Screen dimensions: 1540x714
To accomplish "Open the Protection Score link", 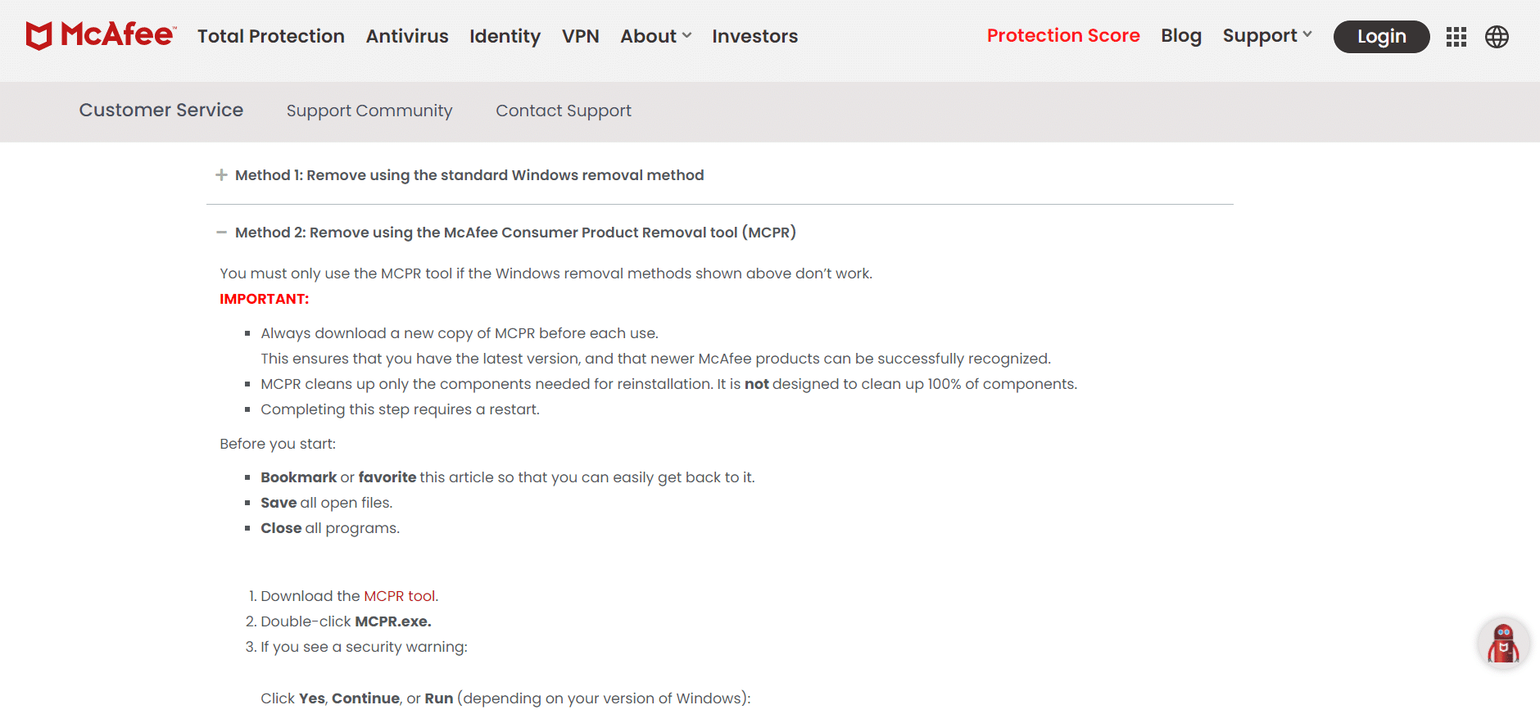I will (x=1063, y=35).
